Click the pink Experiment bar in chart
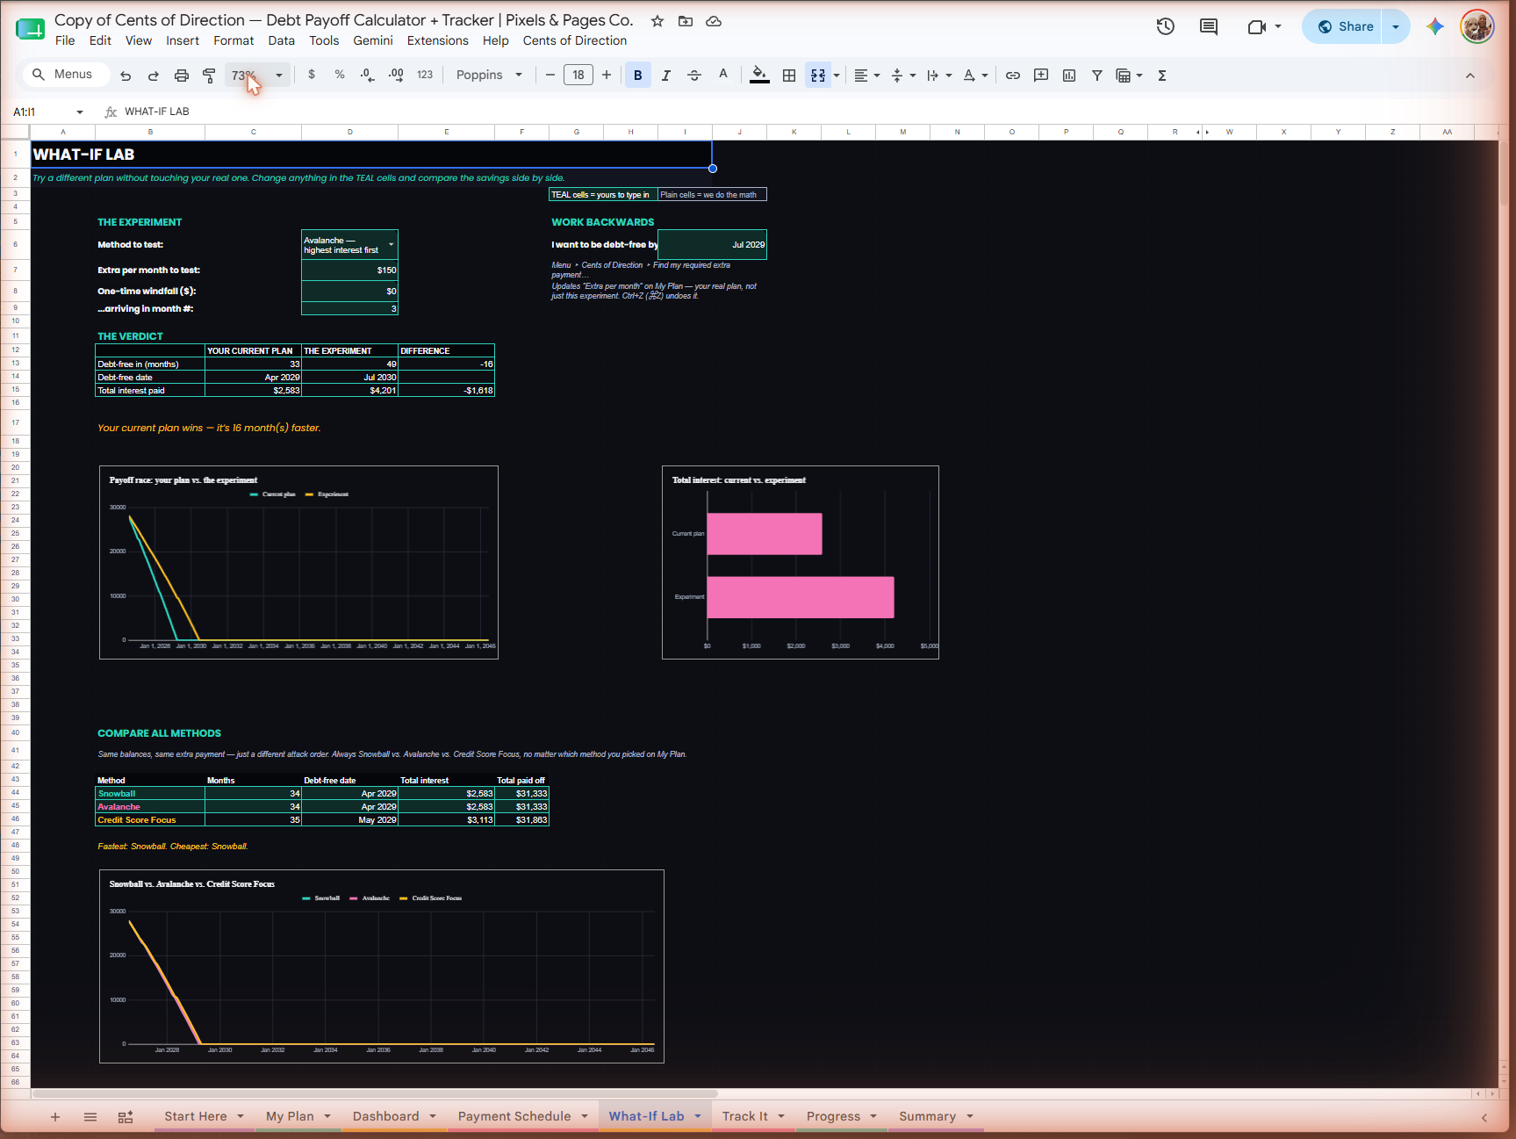The image size is (1516, 1139). (x=801, y=597)
